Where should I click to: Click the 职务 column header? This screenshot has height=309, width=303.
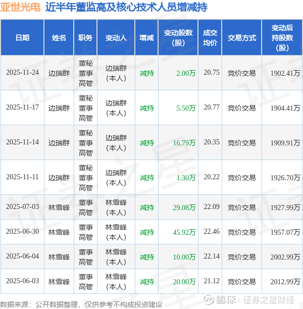coord(85,38)
